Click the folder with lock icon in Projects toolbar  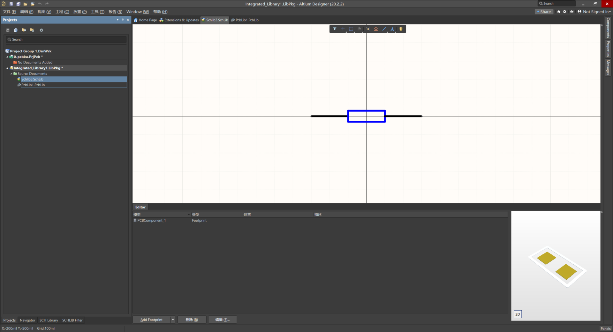(32, 30)
